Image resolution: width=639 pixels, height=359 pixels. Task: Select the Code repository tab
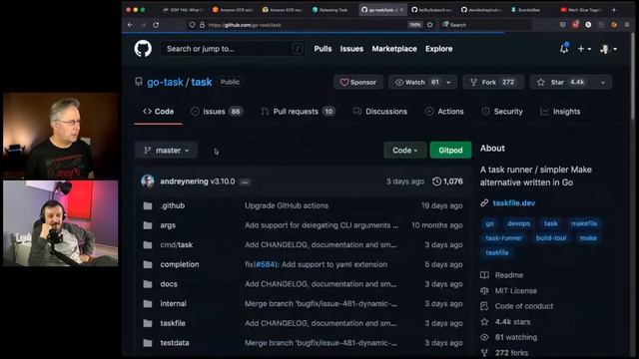158,111
